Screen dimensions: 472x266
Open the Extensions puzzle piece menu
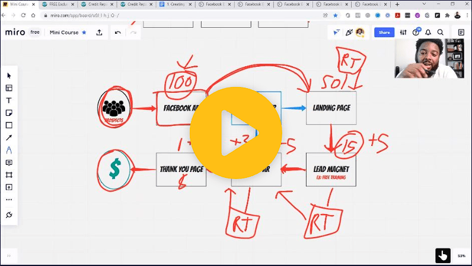(x=447, y=15)
